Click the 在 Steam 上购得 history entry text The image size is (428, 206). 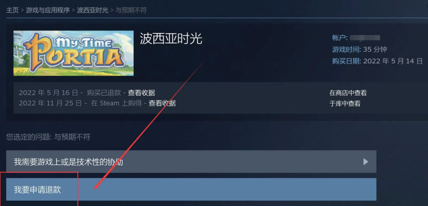tap(116, 103)
